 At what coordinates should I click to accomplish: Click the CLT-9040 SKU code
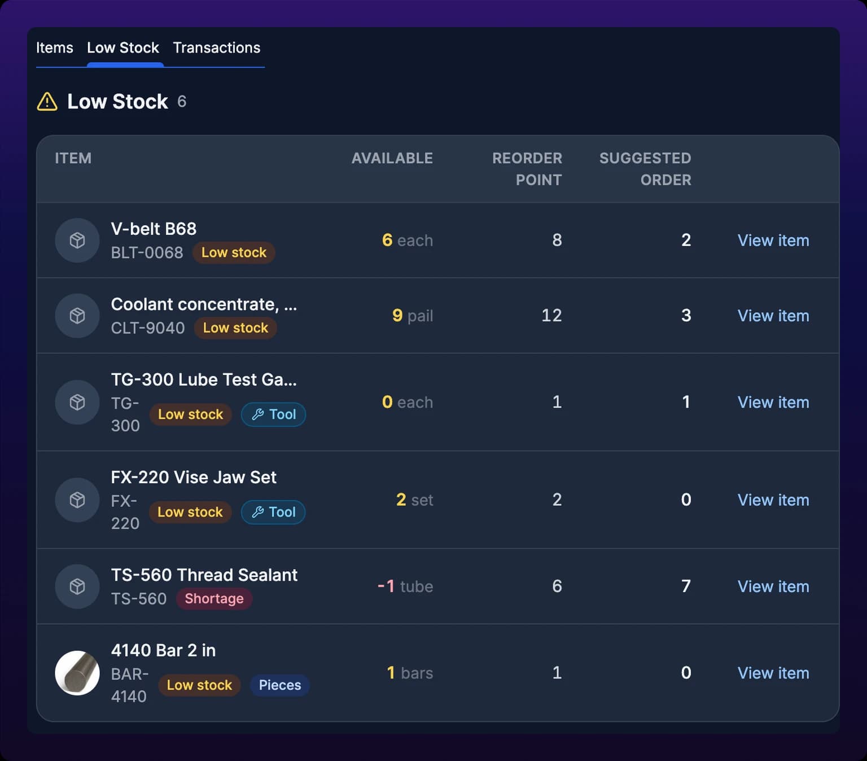[x=148, y=328]
